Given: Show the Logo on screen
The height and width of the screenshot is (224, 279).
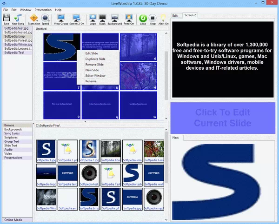Looking at the screenshot, I should [92, 18].
